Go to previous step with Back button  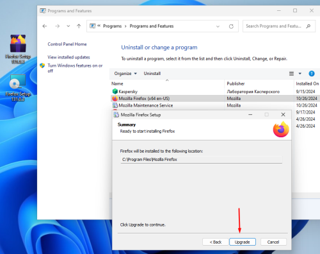[215, 242]
